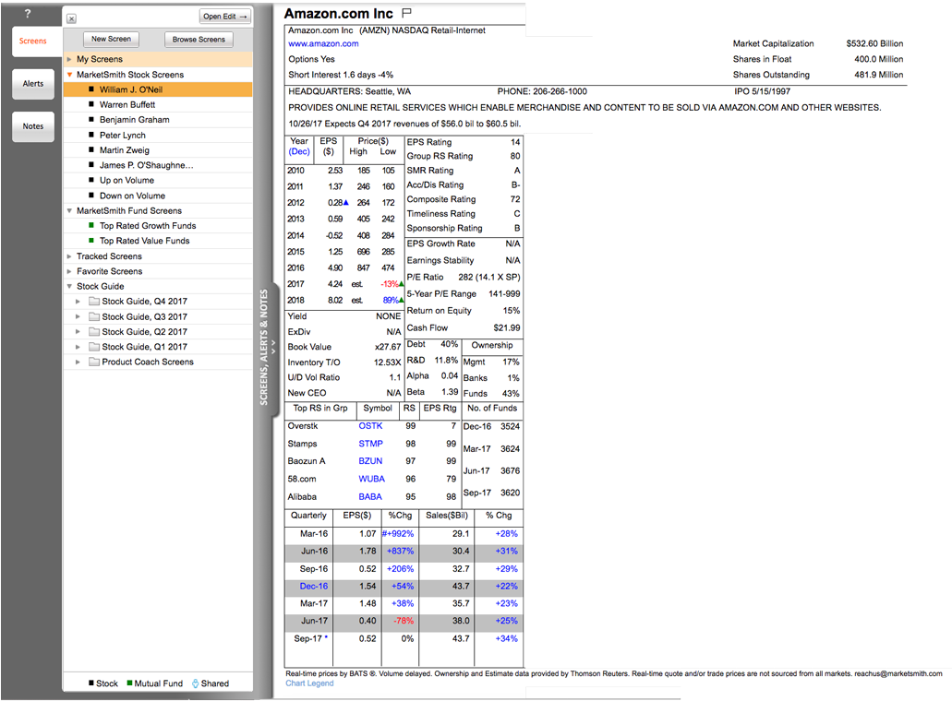952x701 pixels.
Task: Switch to the Alerts tab
Action: 33,84
